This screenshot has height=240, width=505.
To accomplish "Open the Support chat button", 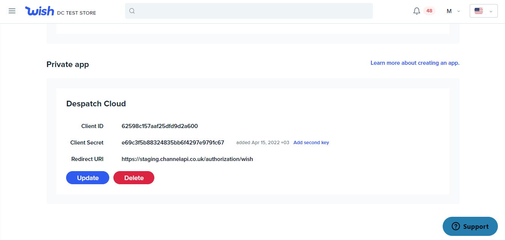I will point(470,226).
